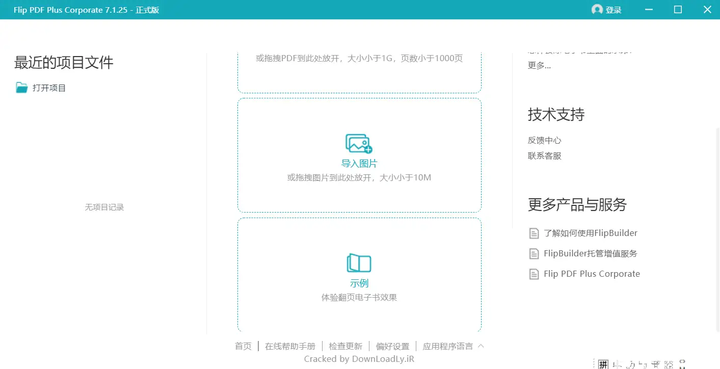Open 偏好设置 preferences

(x=392, y=347)
